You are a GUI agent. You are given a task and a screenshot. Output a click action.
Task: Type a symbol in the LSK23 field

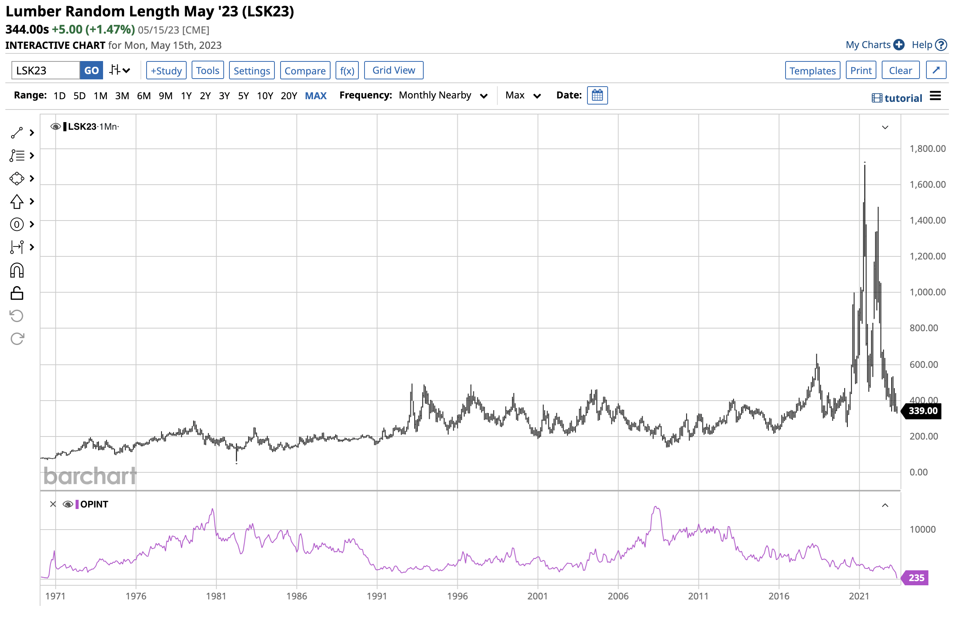[x=45, y=70]
